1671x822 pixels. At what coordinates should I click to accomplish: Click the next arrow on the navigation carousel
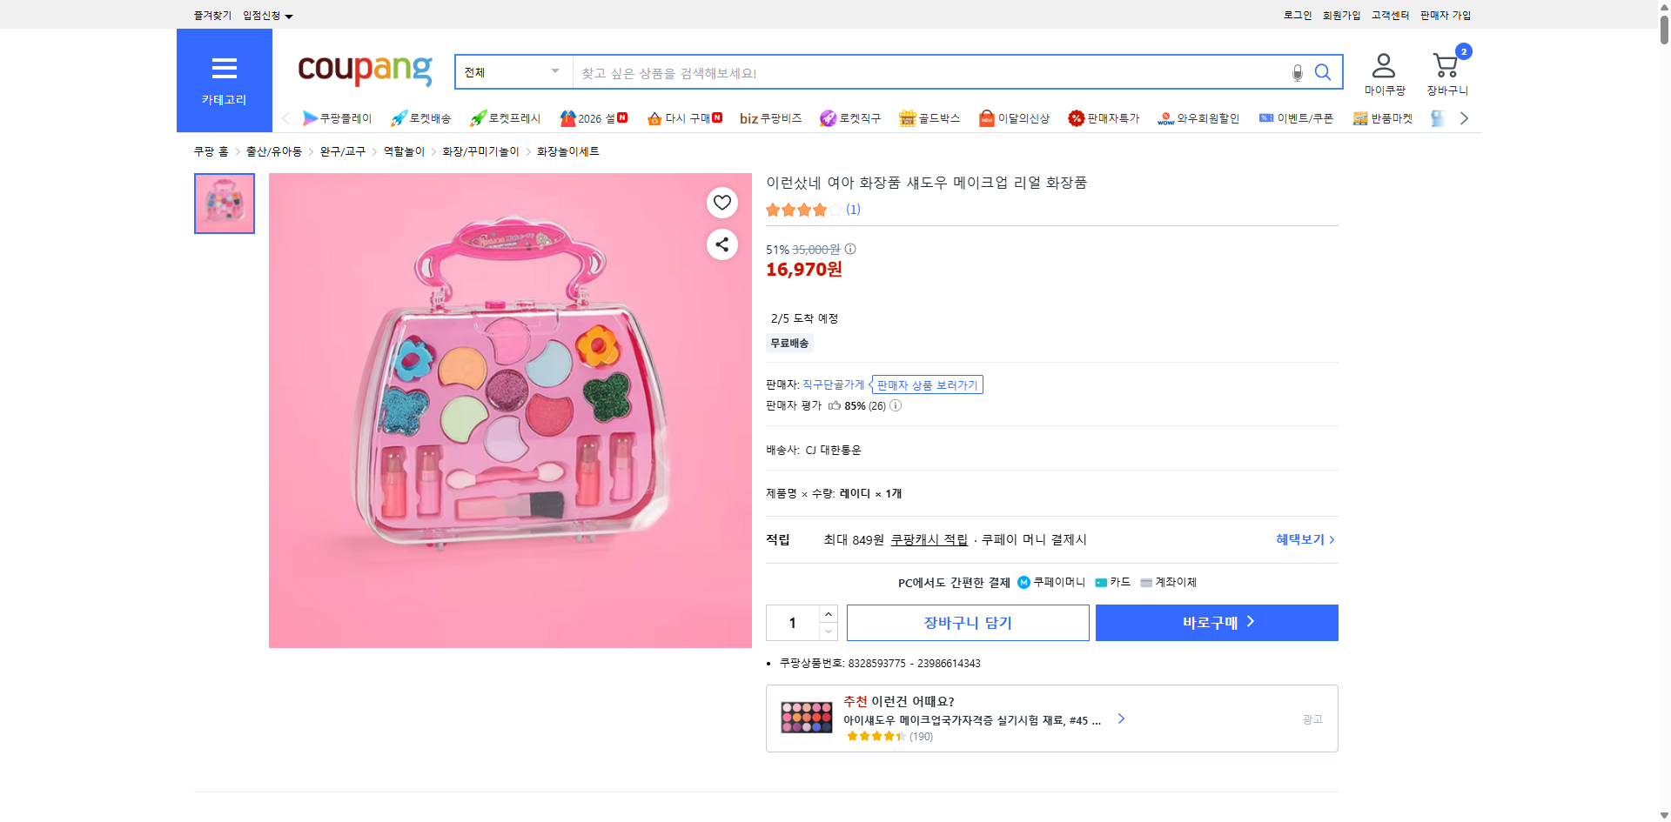(1465, 117)
